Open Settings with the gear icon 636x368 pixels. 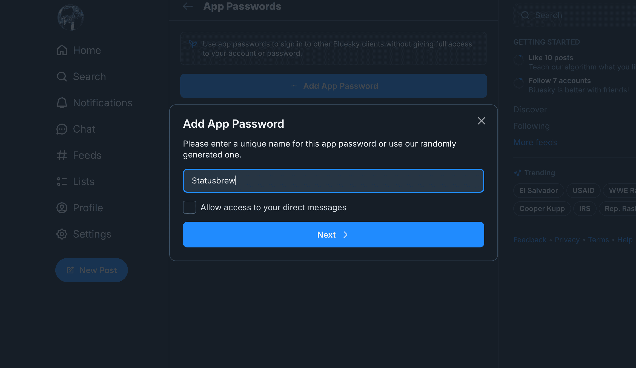[x=62, y=234]
